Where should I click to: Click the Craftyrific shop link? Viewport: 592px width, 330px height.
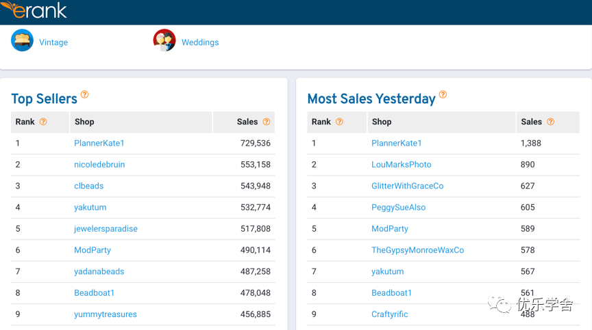[x=390, y=314]
